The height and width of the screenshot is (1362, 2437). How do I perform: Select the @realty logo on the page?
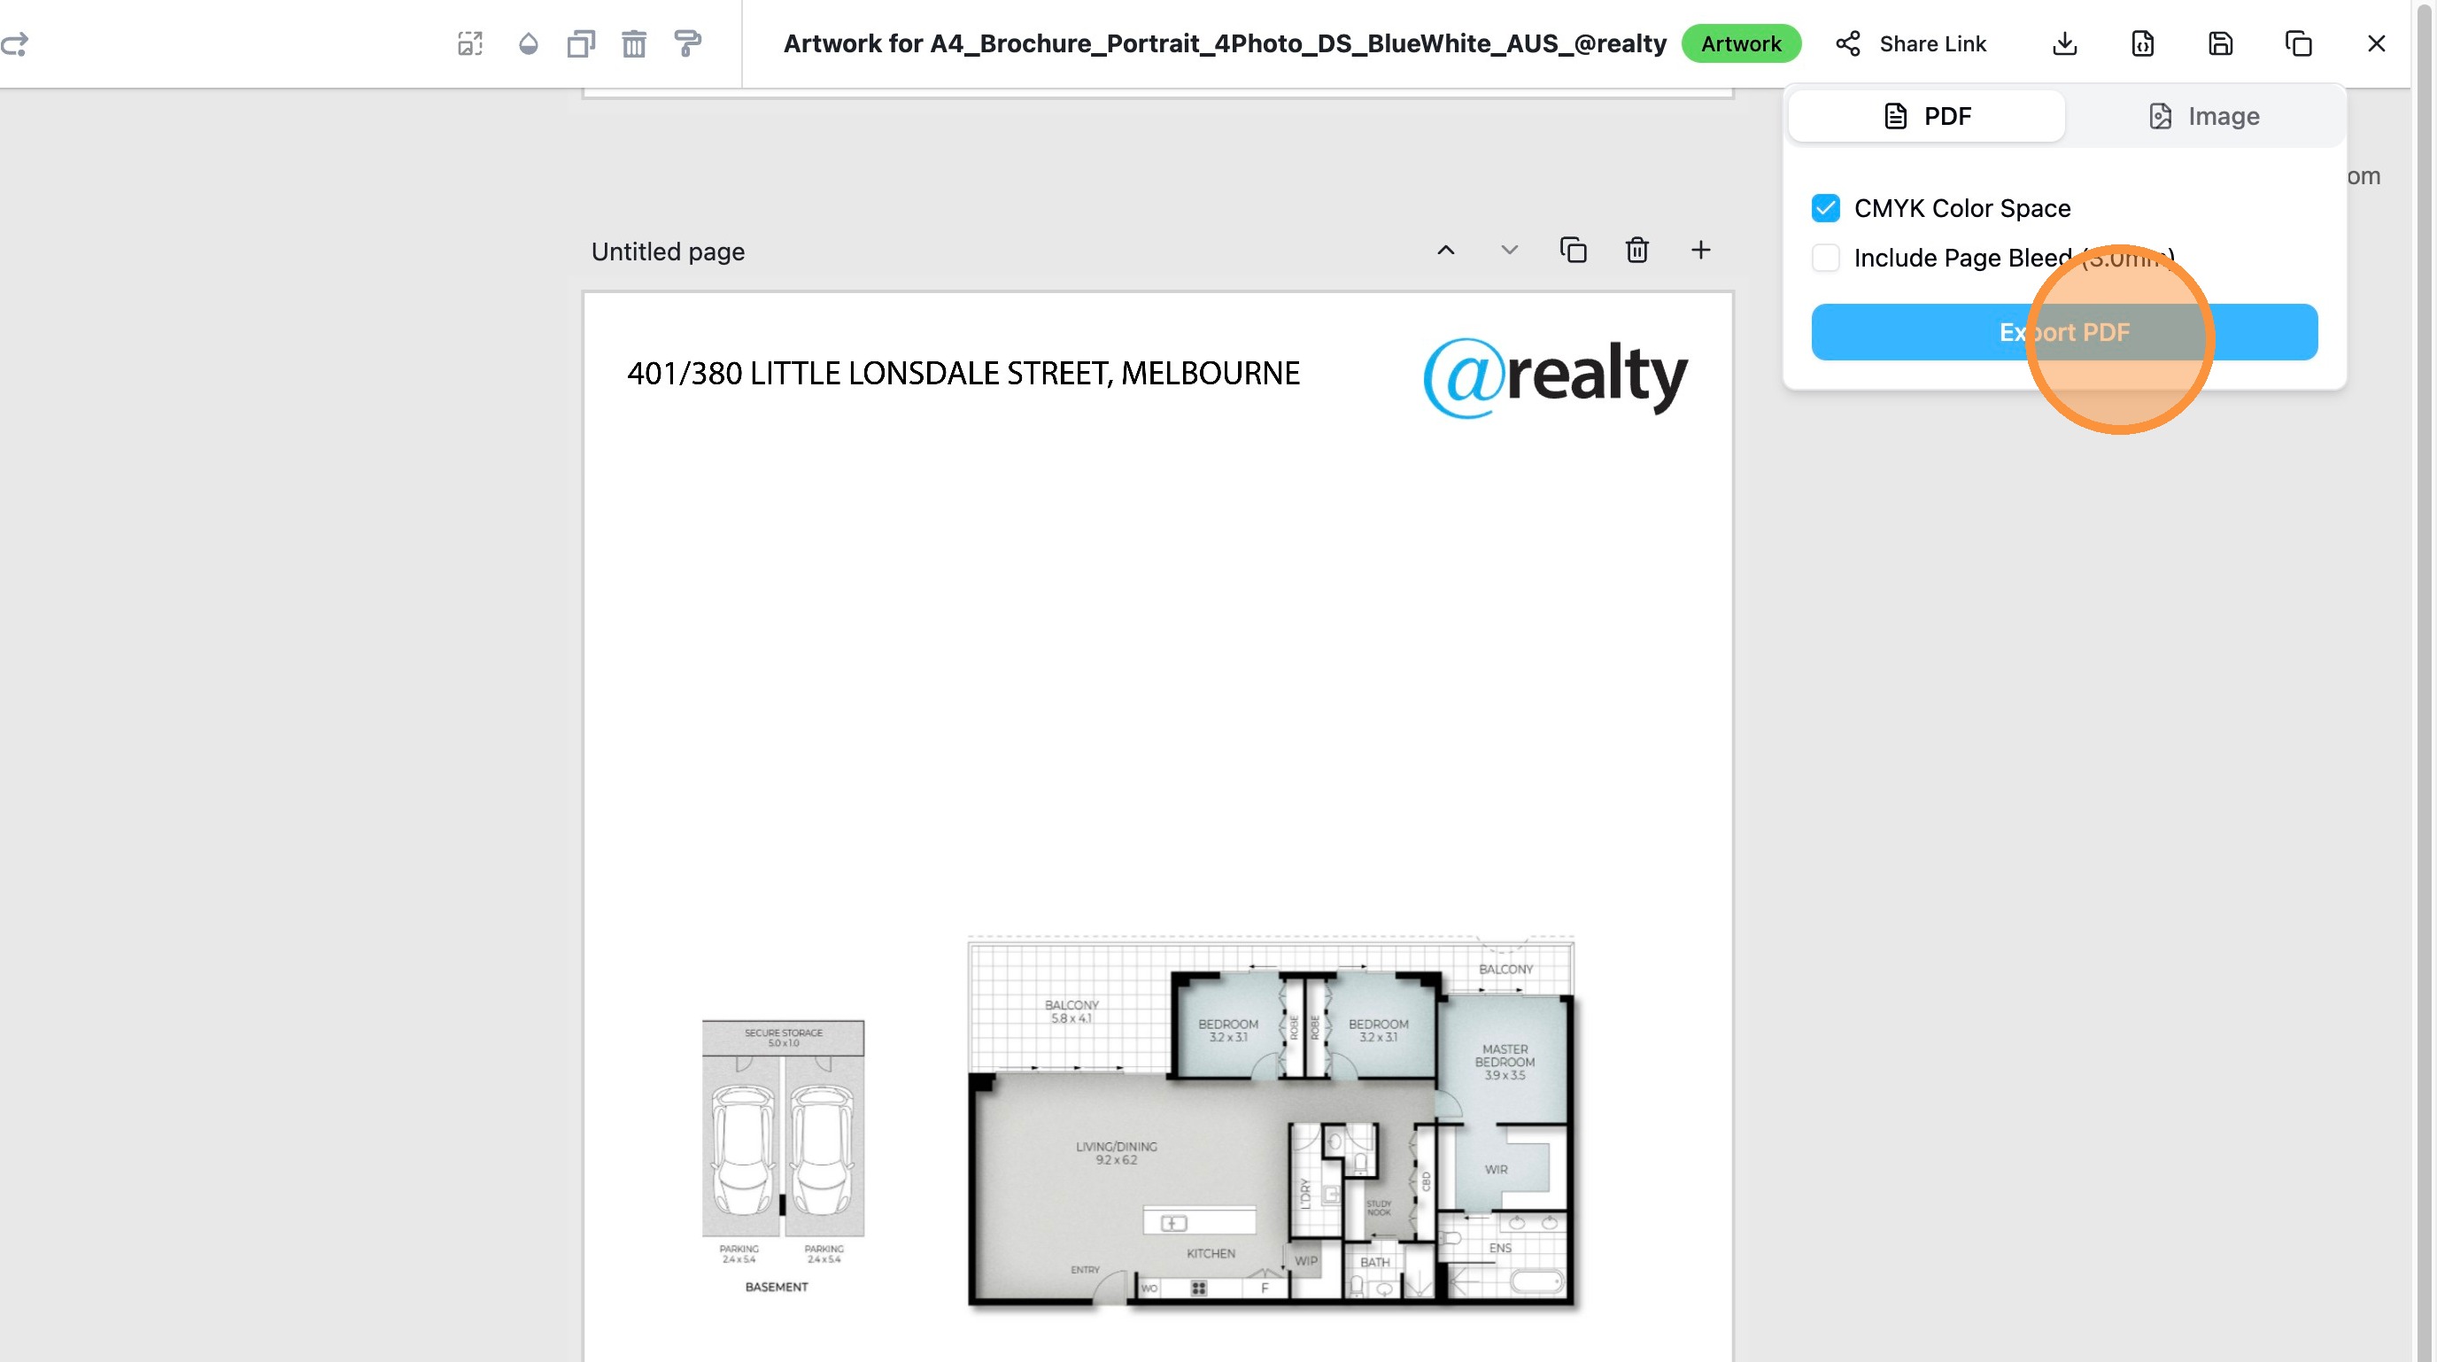point(1555,377)
